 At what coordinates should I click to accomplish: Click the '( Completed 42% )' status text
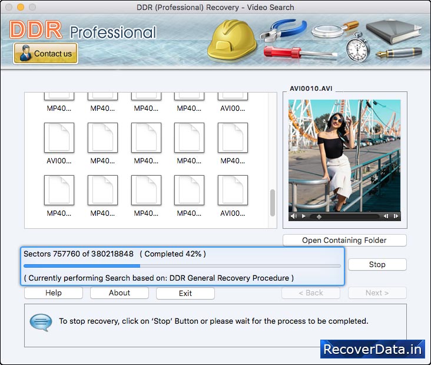pyautogui.click(x=173, y=254)
